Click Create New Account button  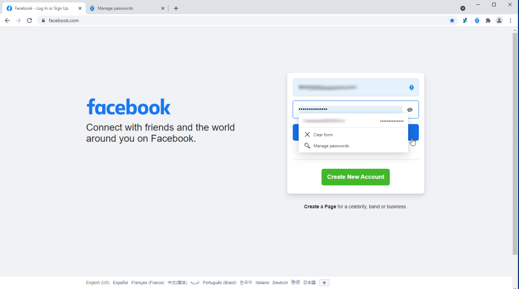(356, 177)
